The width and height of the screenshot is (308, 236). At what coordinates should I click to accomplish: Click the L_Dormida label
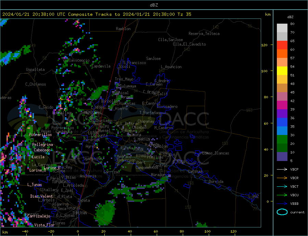[214, 182]
